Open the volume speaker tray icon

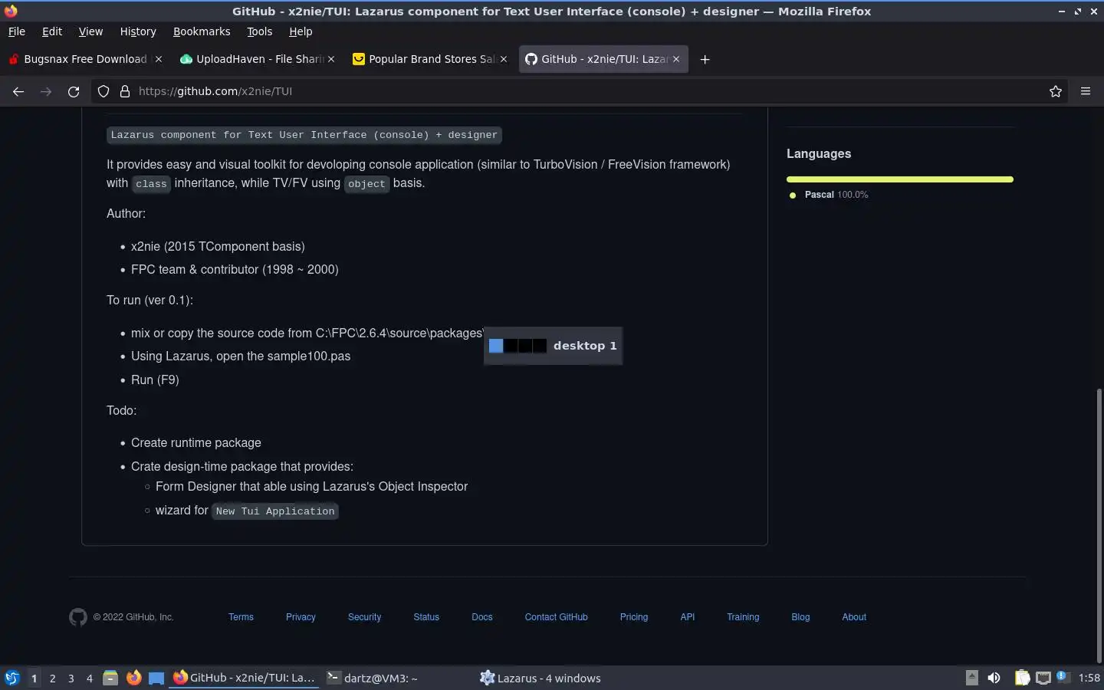[994, 678]
